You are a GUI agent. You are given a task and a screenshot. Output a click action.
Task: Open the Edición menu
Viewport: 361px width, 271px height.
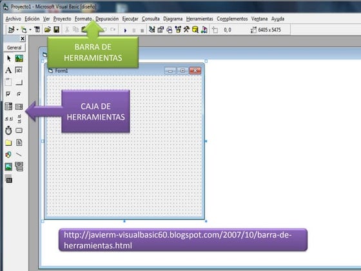32,19
